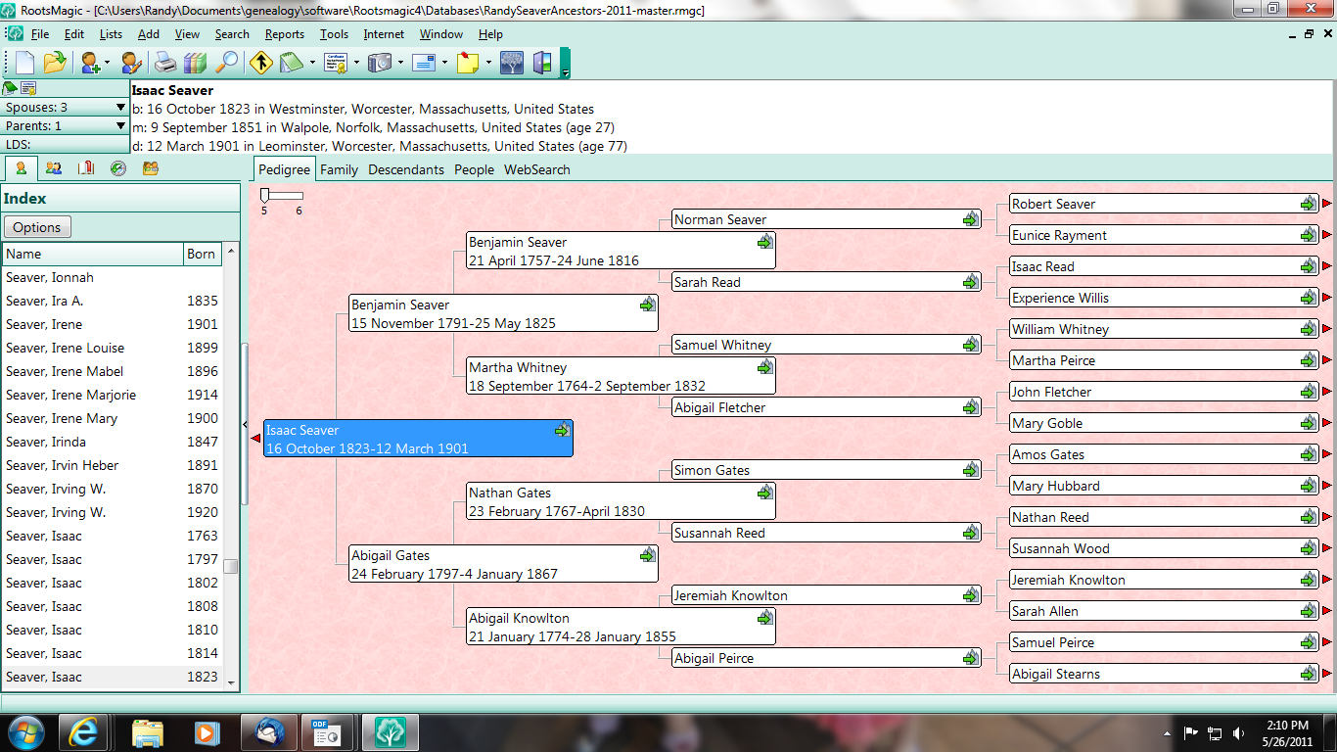Open the Parents: 1 dropdown
1337x752 pixels.
click(x=121, y=123)
